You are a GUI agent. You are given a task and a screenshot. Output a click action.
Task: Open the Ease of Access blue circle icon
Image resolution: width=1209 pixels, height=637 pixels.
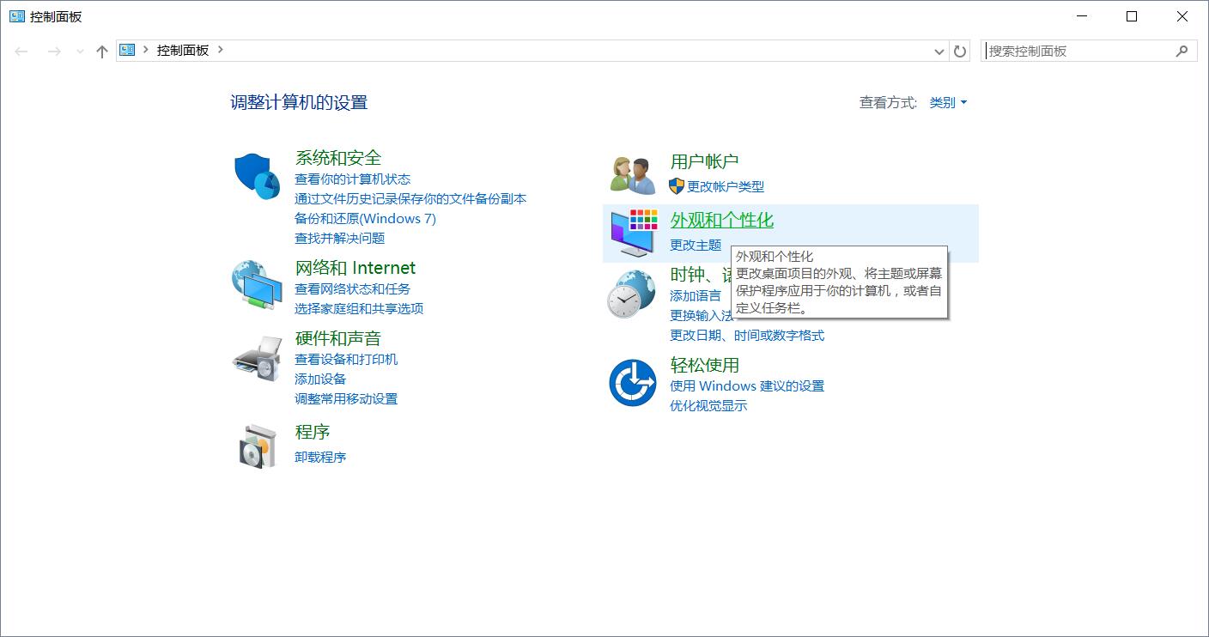tap(633, 383)
